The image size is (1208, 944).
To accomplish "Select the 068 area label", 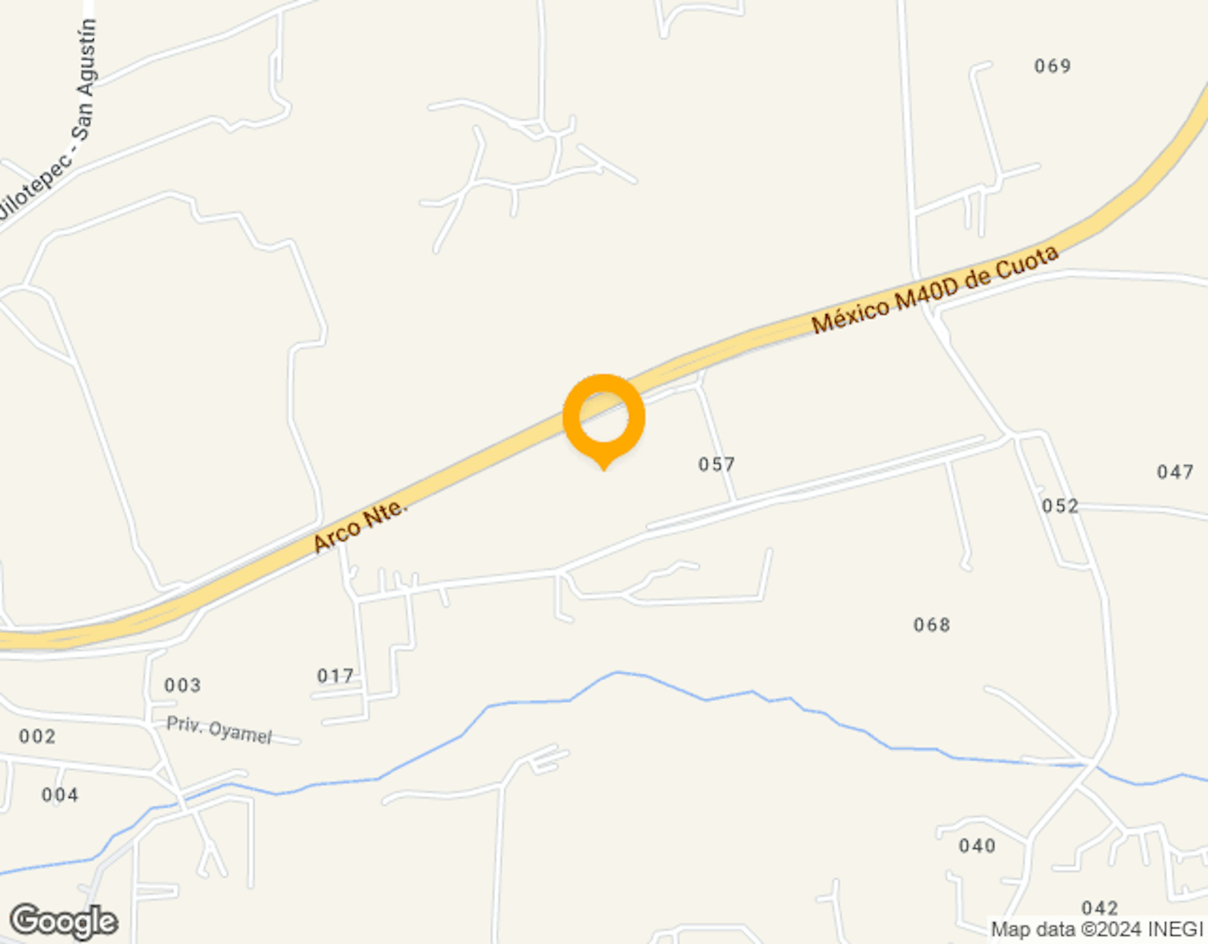I will coord(932,625).
